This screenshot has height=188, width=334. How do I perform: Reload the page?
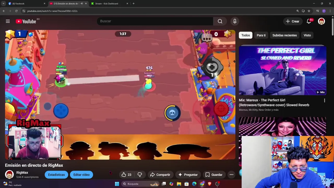pos(16,11)
